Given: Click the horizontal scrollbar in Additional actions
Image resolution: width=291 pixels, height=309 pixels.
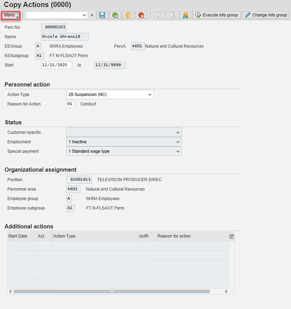Looking at the screenshot, I should click(112, 291).
